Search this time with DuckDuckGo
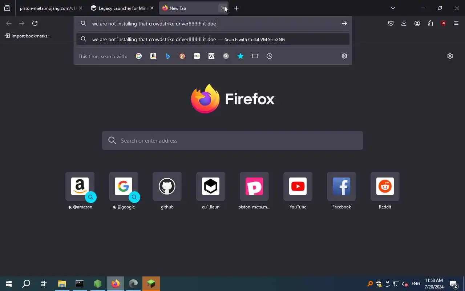 [x=182, y=56]
